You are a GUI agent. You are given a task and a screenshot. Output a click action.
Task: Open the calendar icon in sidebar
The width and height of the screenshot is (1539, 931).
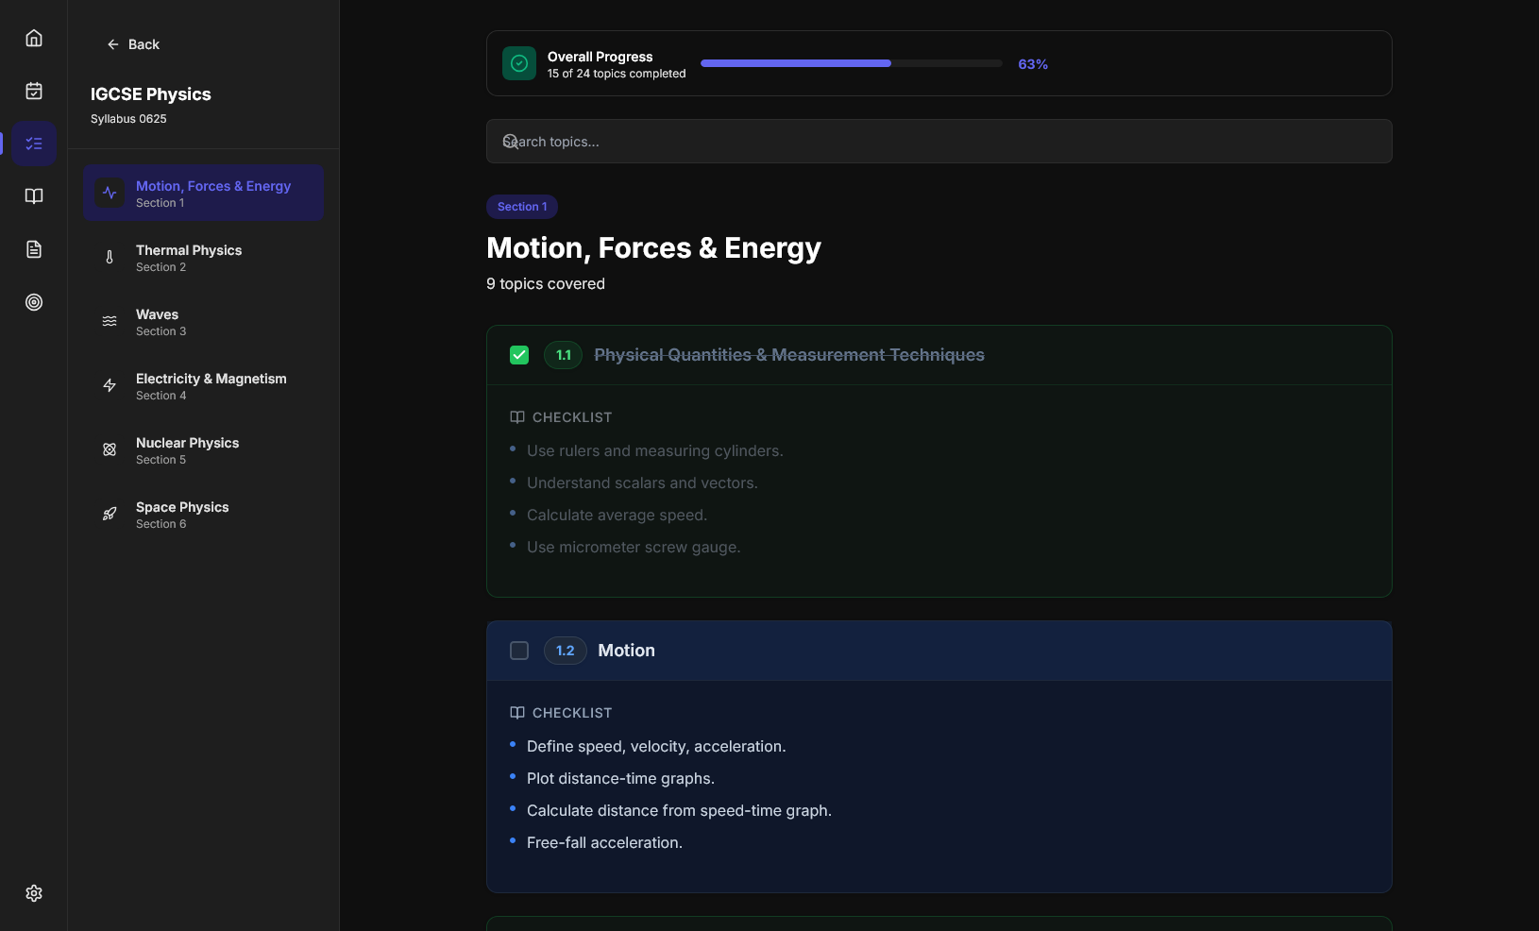click(x=34, y=91)
